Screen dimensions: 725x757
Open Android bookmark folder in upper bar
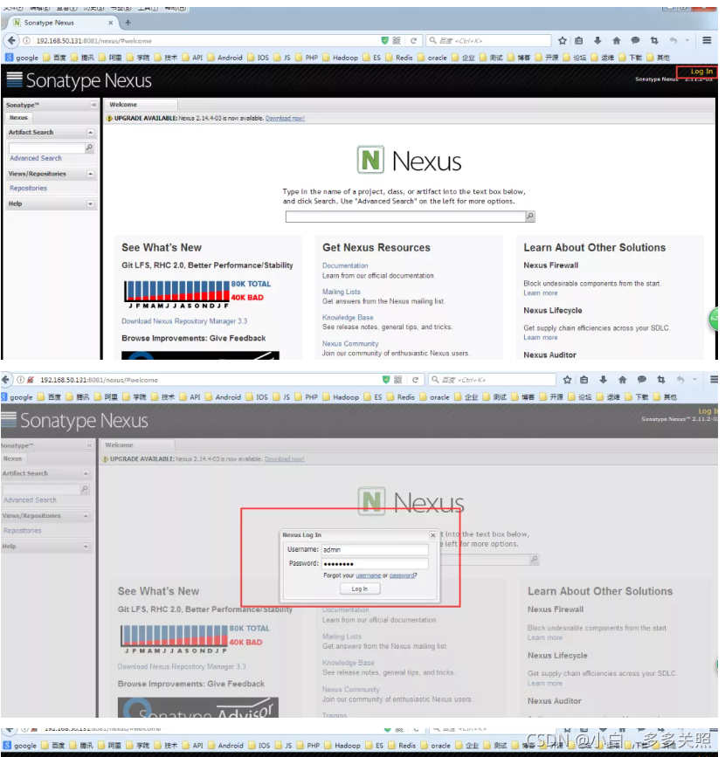coord(225,58)
